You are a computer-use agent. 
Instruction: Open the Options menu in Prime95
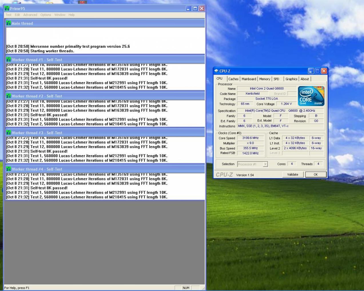(x=45, y=15)
